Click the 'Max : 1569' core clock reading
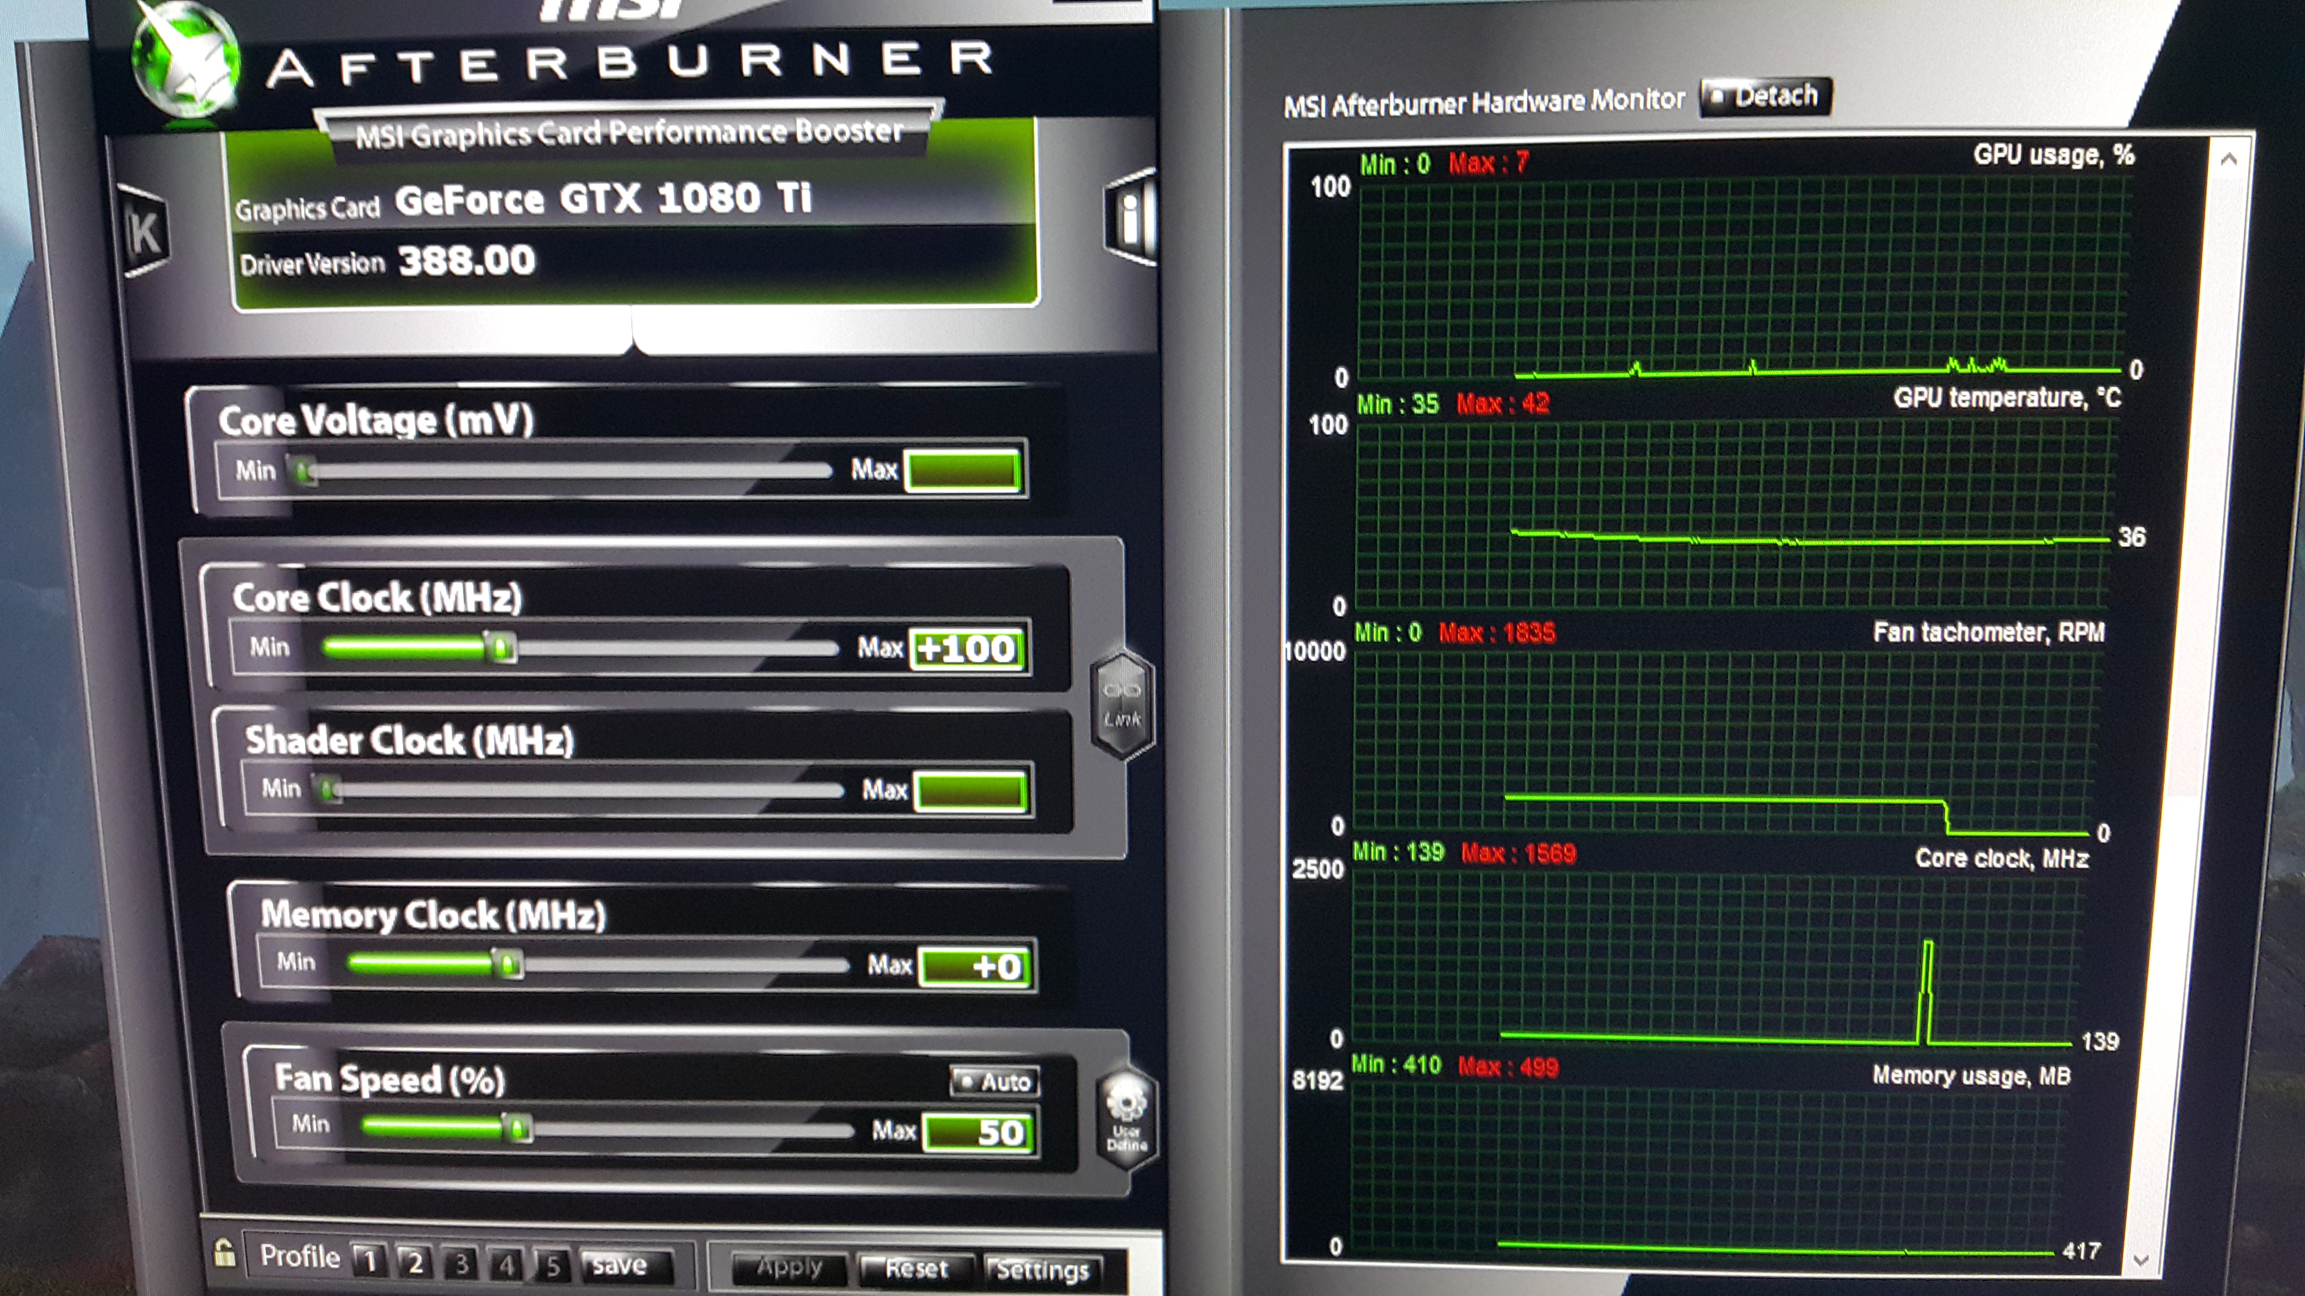 click(x=1517, y=853)
